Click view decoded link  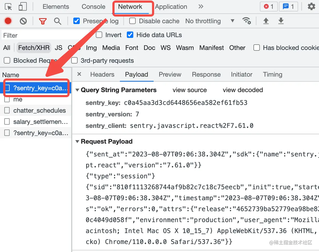(243, 90)
